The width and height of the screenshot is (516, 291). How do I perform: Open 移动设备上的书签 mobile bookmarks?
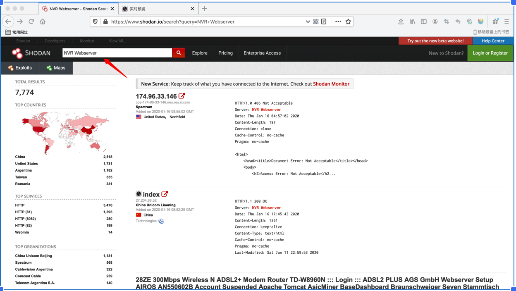491,32
